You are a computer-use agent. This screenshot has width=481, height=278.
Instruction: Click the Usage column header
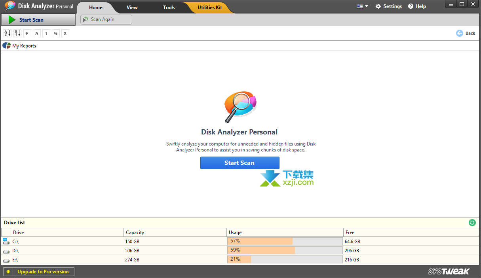pos(285,233)
